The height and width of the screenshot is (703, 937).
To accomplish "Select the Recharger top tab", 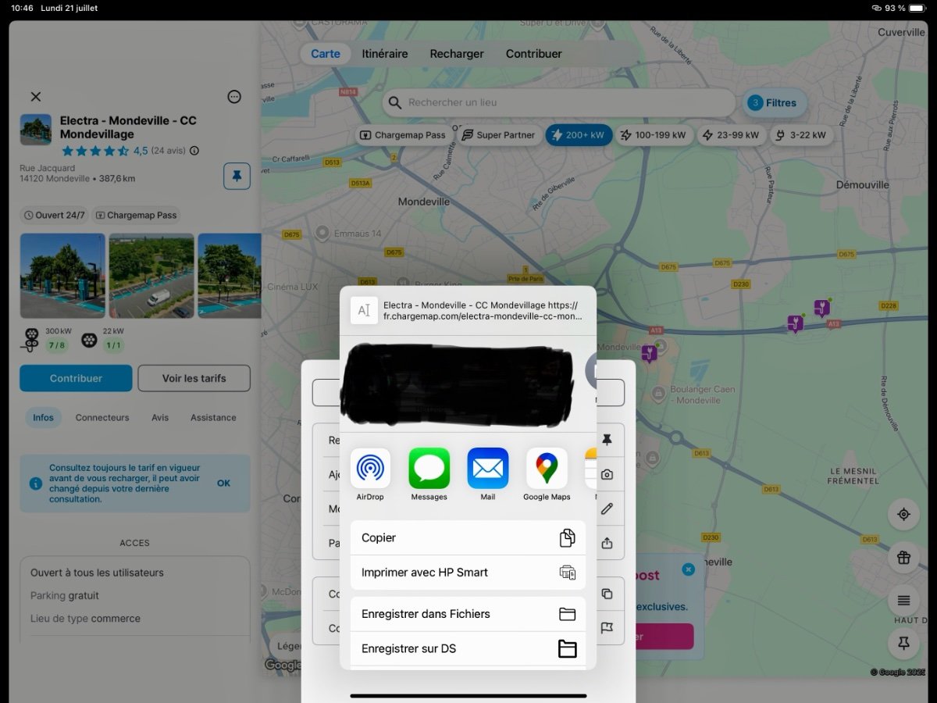I will tap(457, 54).
